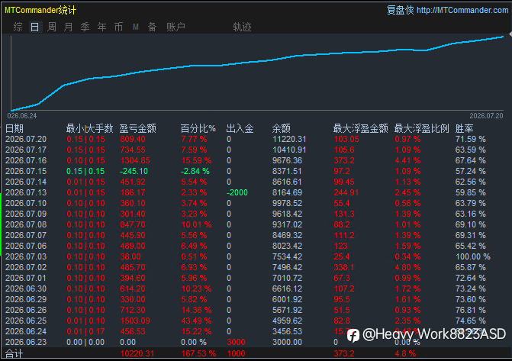Sort by the 百分比% column header
Image resolution: width=512 pixels, height=361 pixels.
tap(198, 128)
